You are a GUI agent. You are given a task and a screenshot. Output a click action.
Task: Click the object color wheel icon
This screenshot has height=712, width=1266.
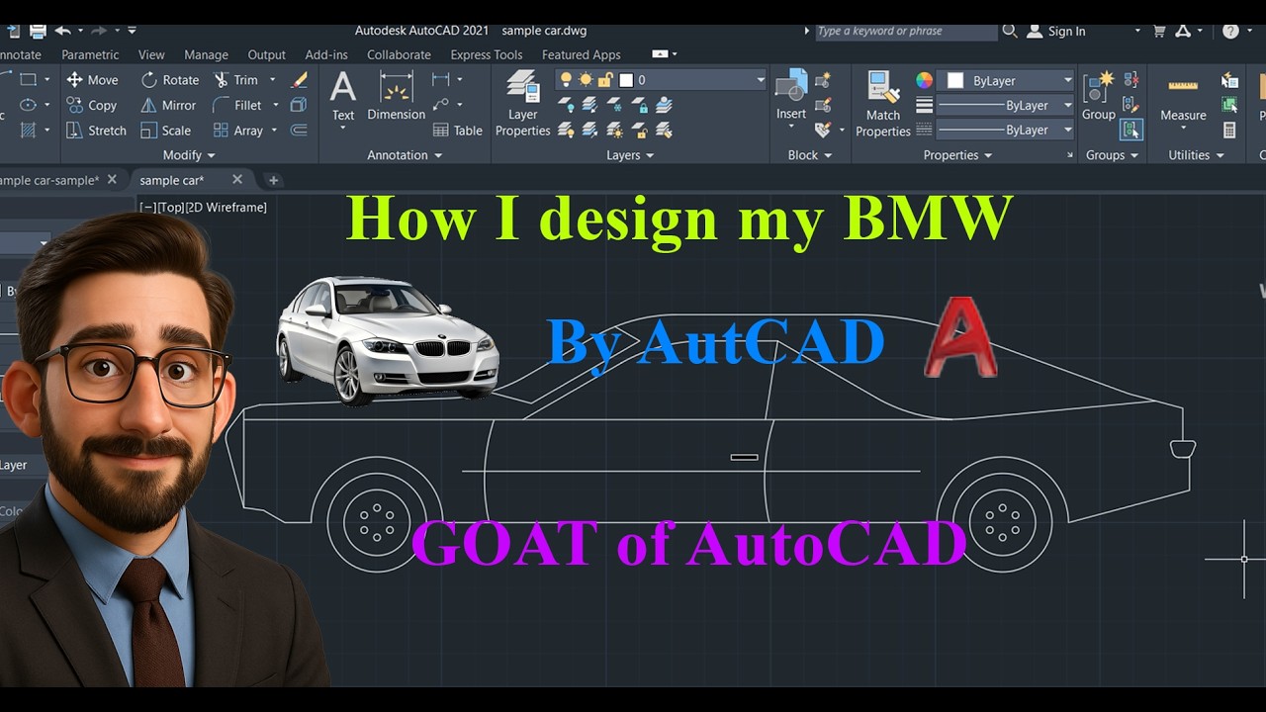pos(924,81)
